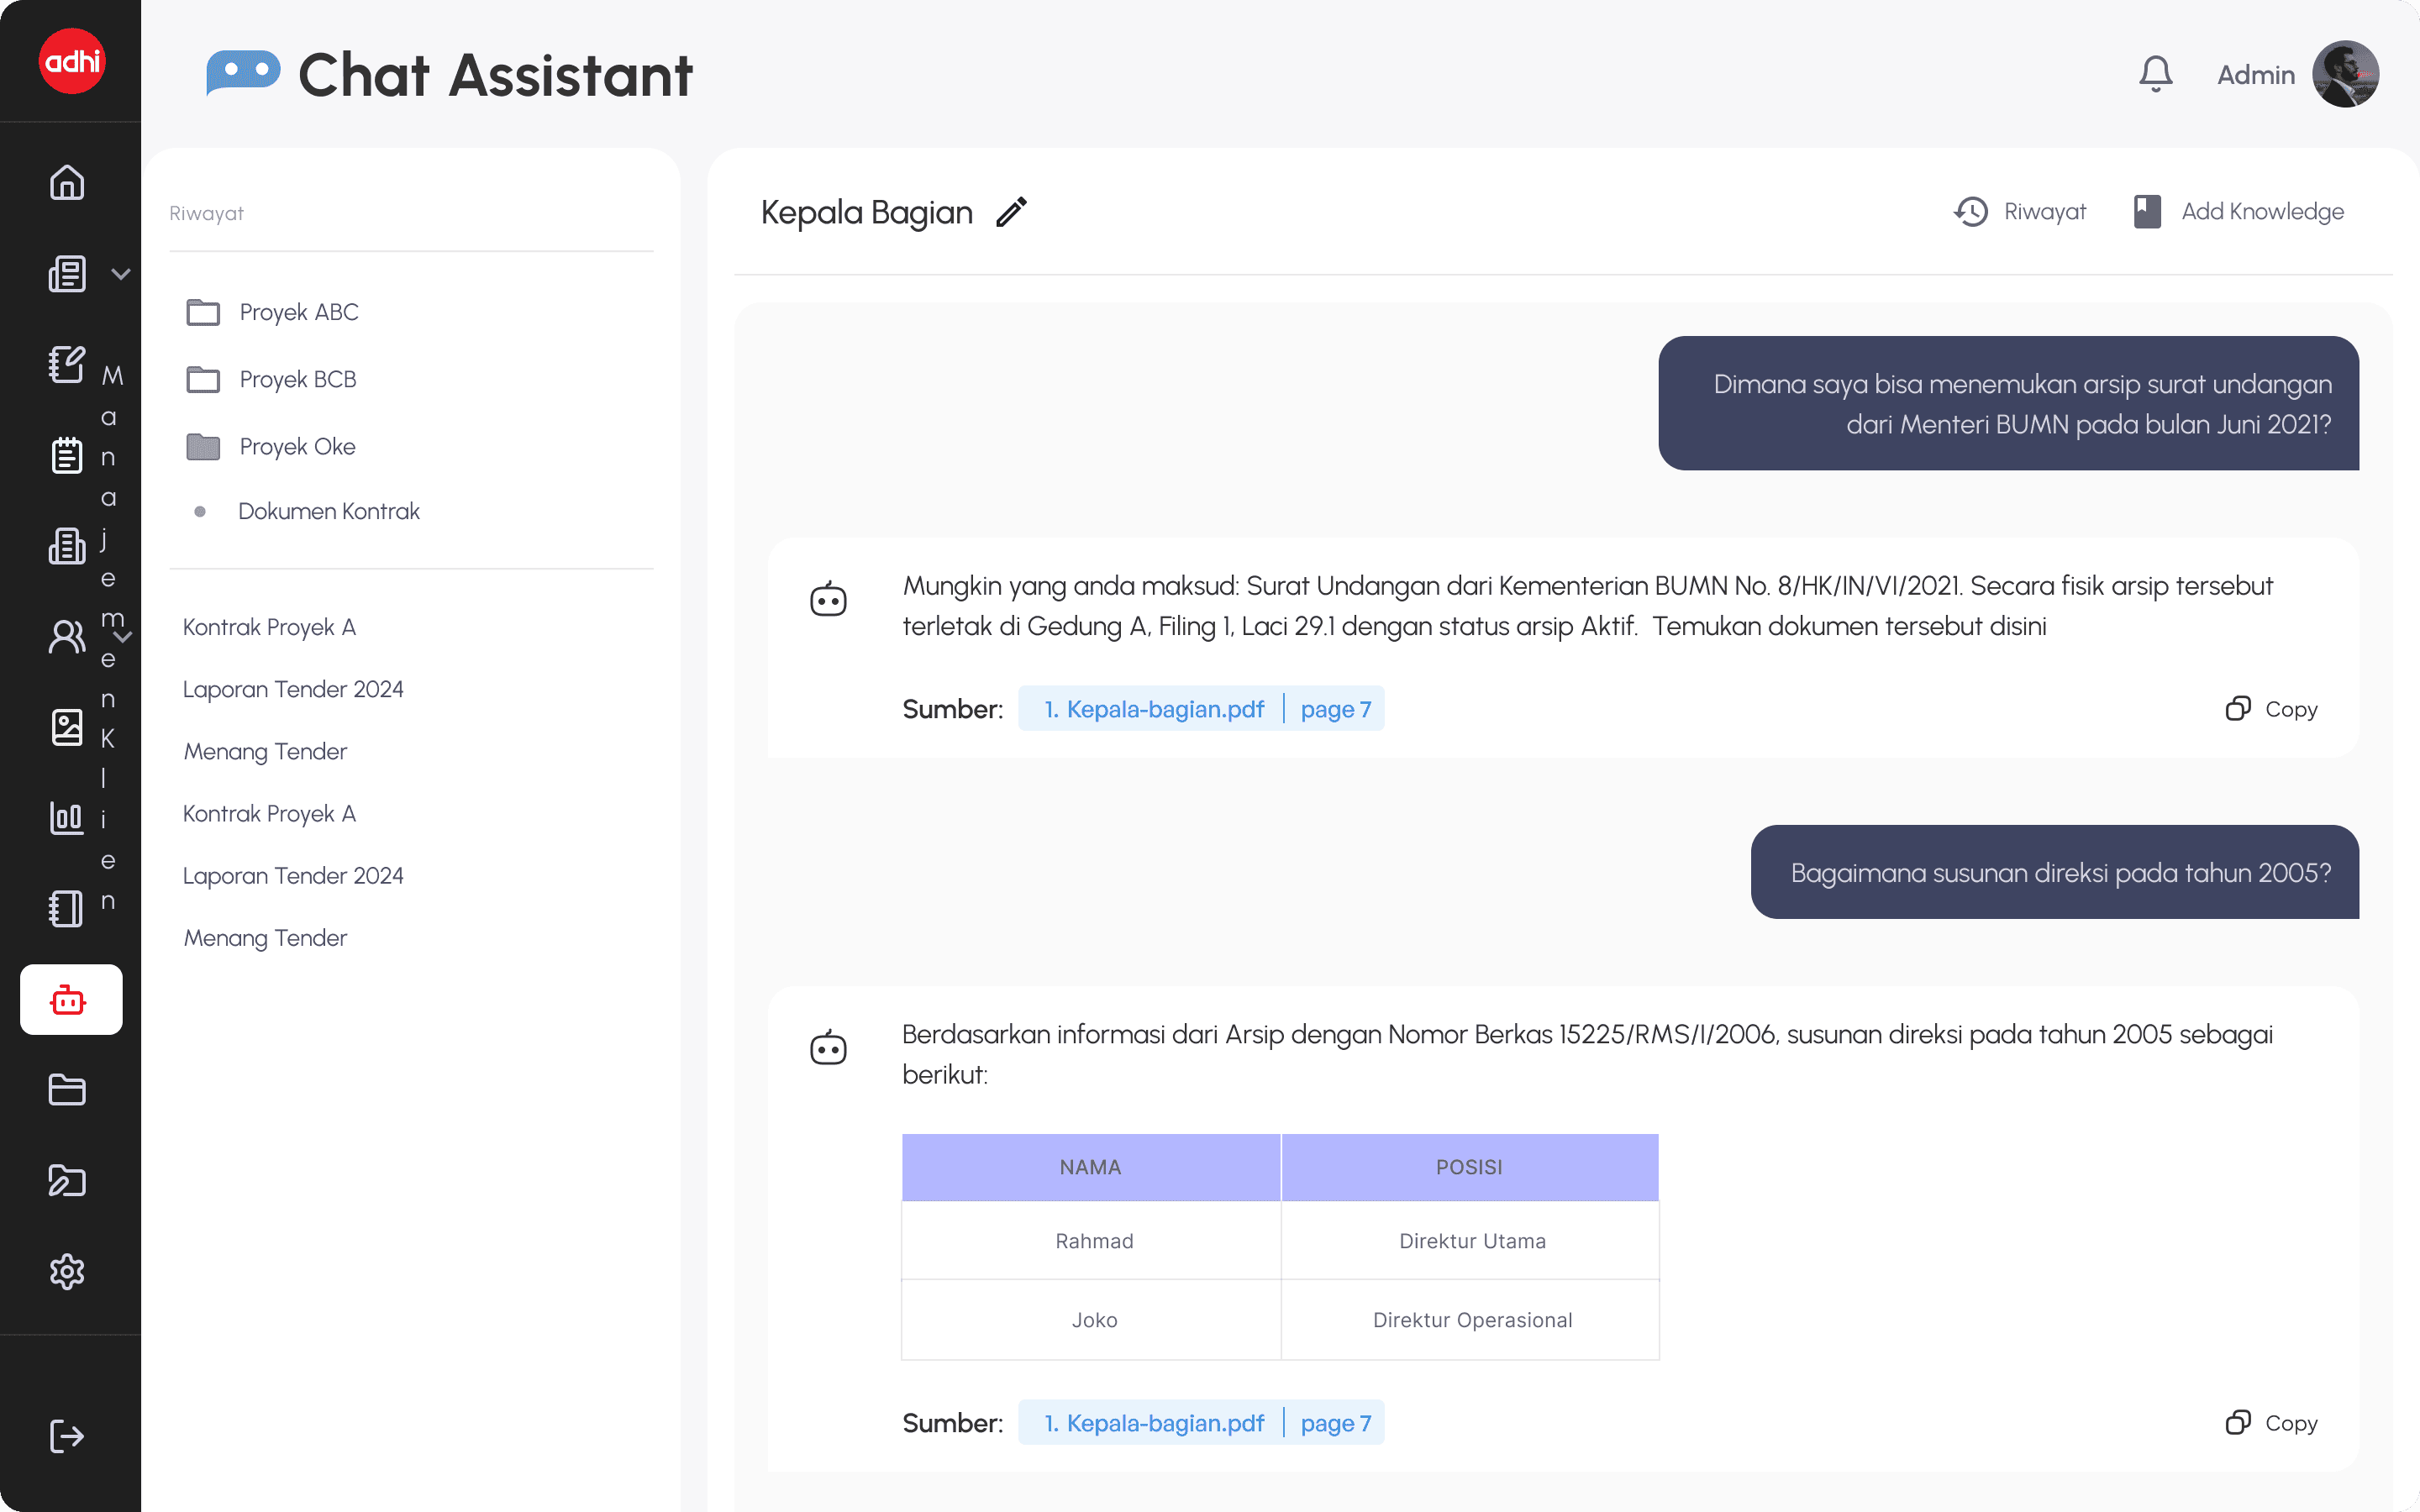Open the bar chart statistics icon
Screen dimensions: 2420x1512
coord(67,817)
